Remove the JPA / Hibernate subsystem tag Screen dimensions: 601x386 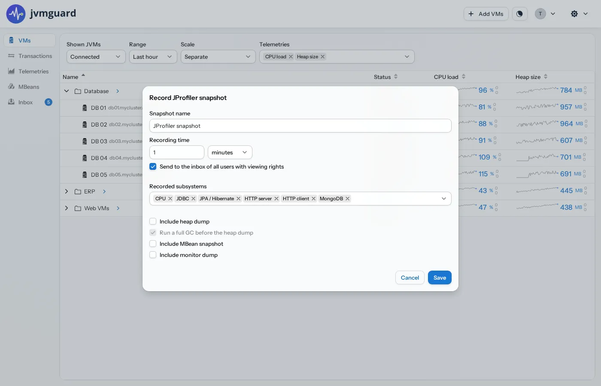pos(239,199)
